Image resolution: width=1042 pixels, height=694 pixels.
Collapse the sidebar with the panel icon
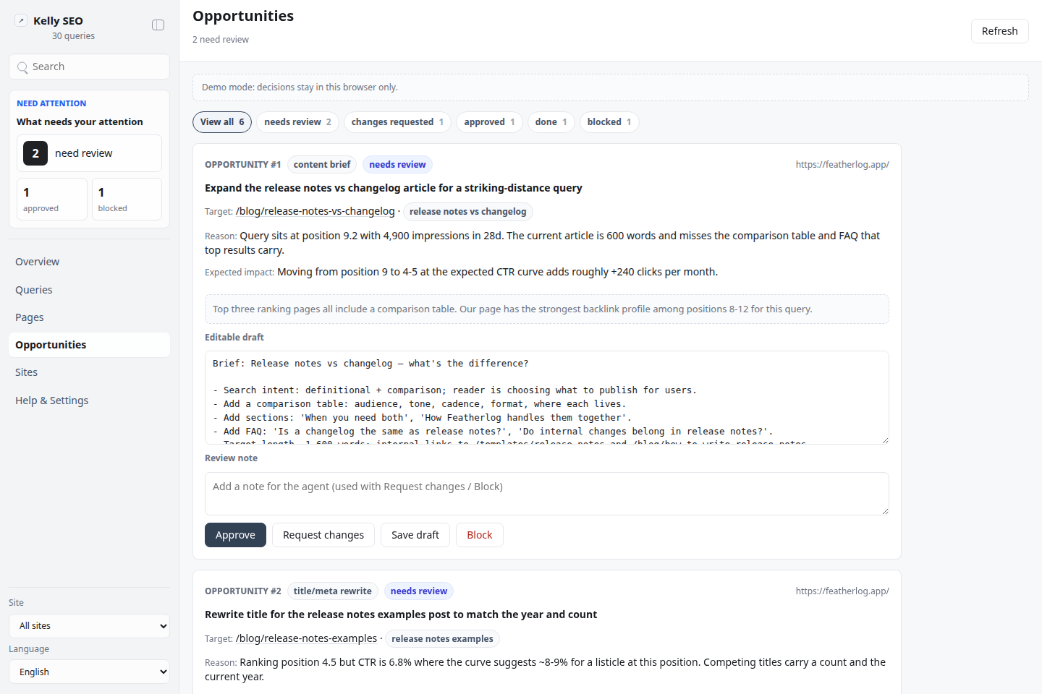158,25
